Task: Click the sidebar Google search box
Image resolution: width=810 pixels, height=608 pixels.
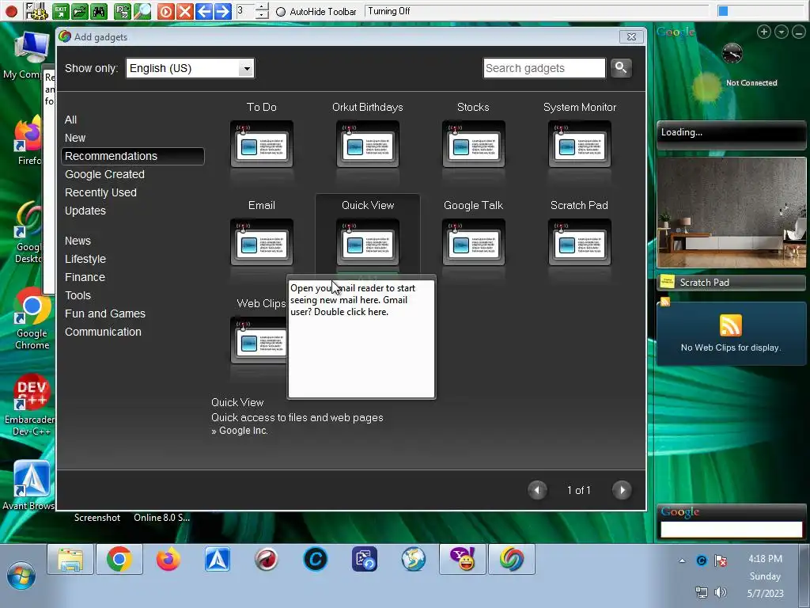Action: click(731, 530)
